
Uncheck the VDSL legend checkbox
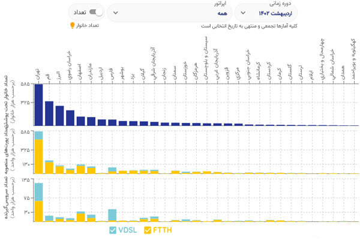(x=113, y=230)
